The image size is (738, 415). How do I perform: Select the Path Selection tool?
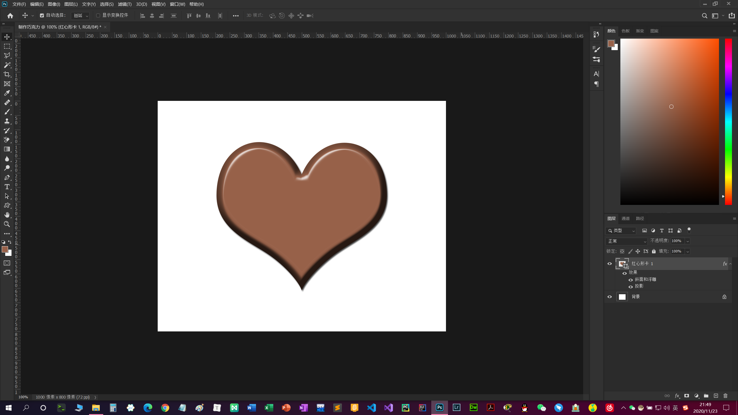tap(7, 196)
